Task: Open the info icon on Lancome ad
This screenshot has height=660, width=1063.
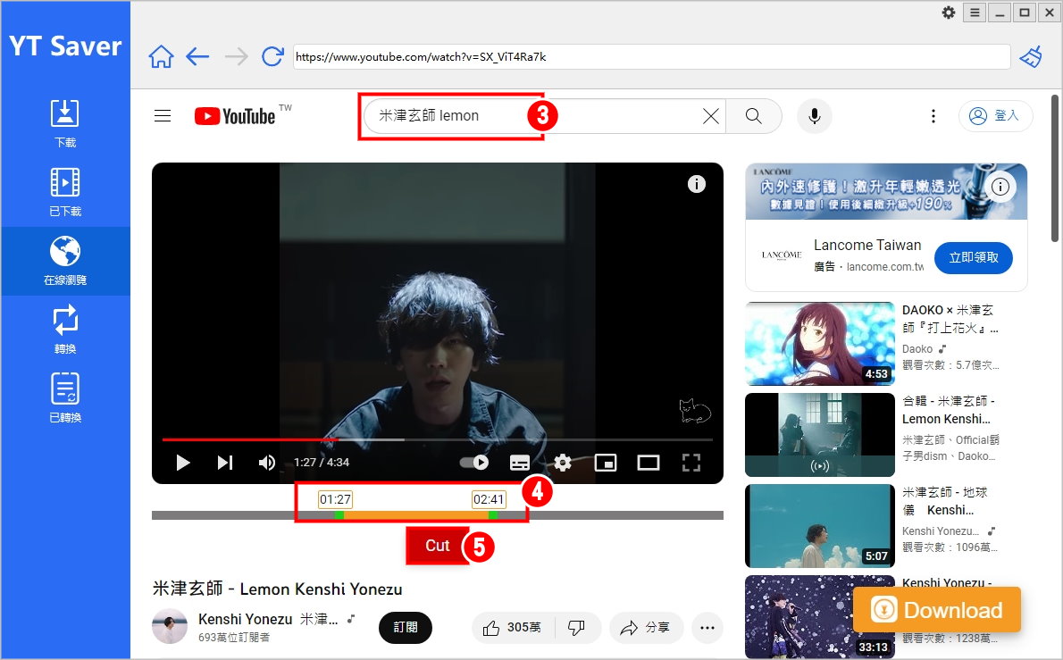Action: coord(1000,187)
